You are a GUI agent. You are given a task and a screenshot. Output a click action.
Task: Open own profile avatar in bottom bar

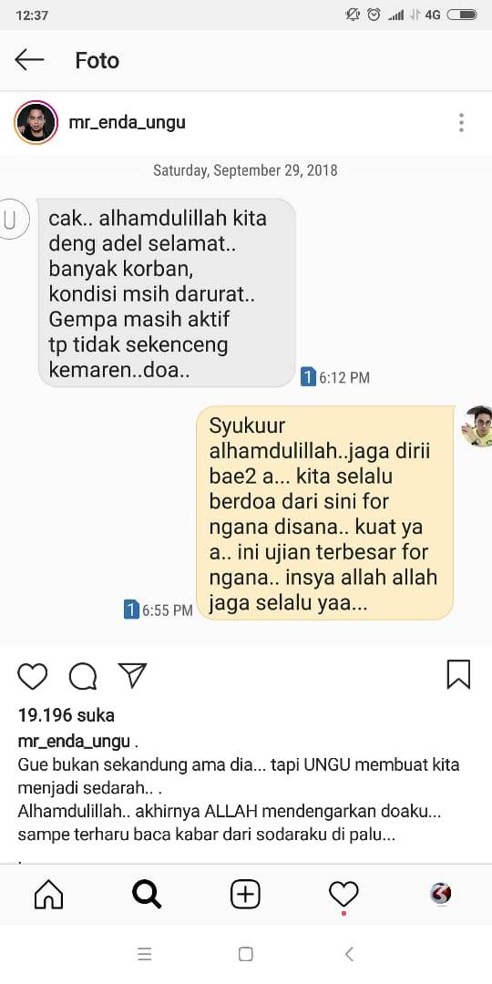[441, 893]
